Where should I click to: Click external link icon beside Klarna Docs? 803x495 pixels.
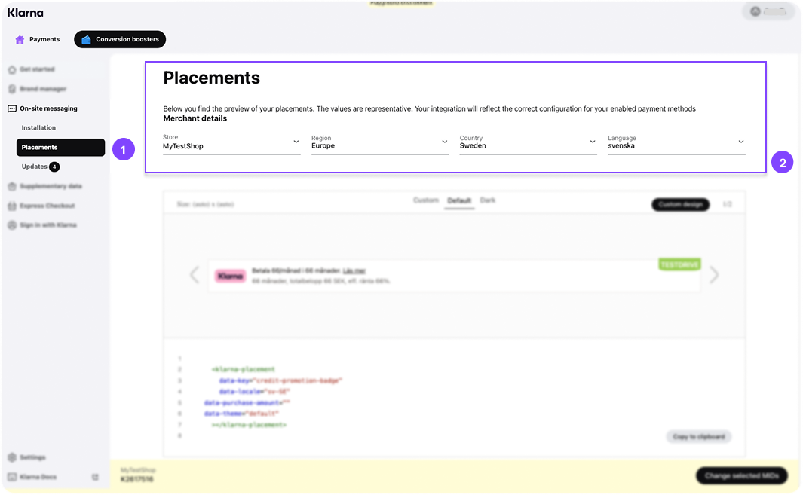click(95, 477)
